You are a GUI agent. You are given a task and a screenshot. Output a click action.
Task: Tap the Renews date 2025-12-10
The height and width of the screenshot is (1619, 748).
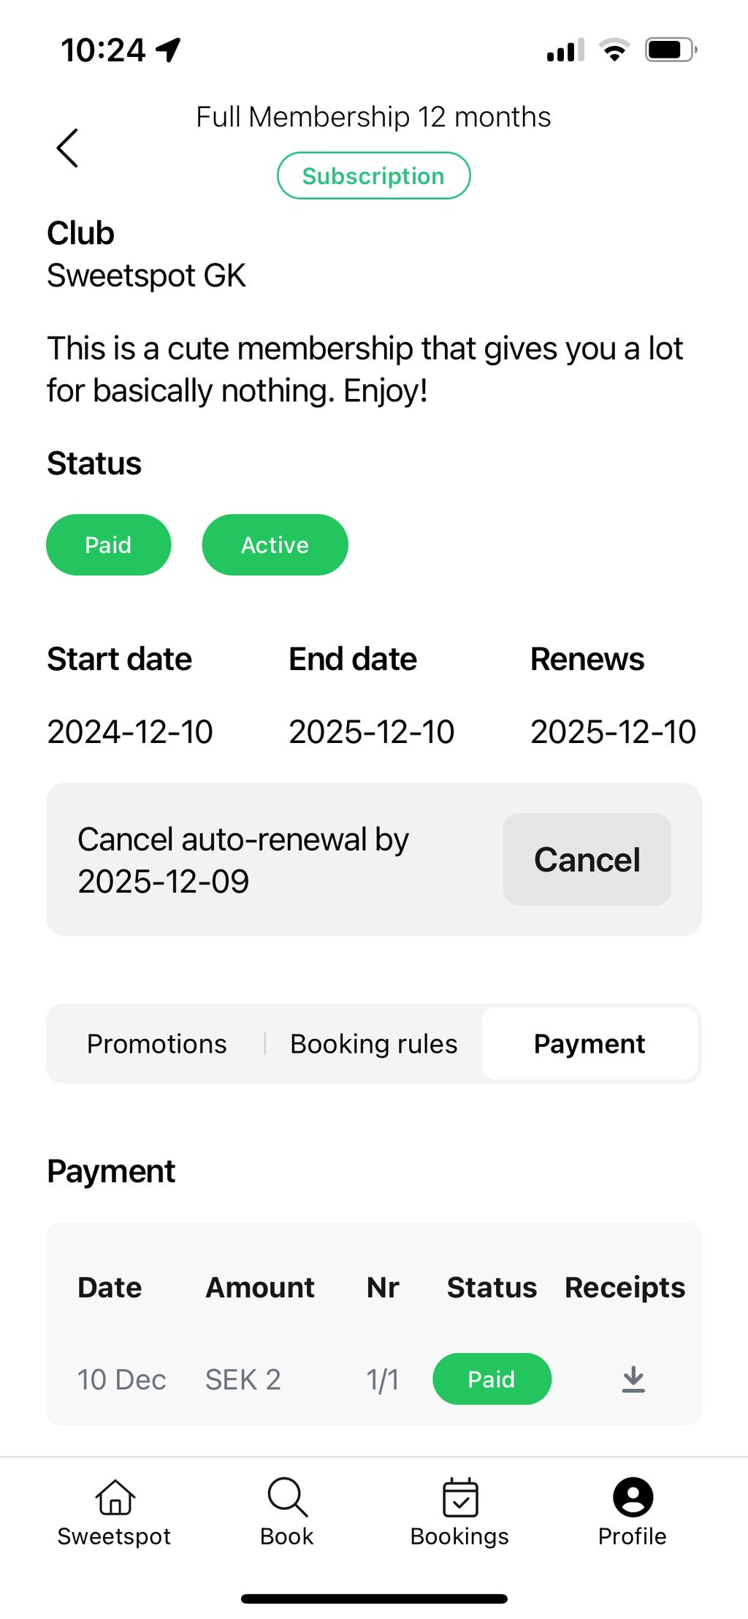click(613, 731)
